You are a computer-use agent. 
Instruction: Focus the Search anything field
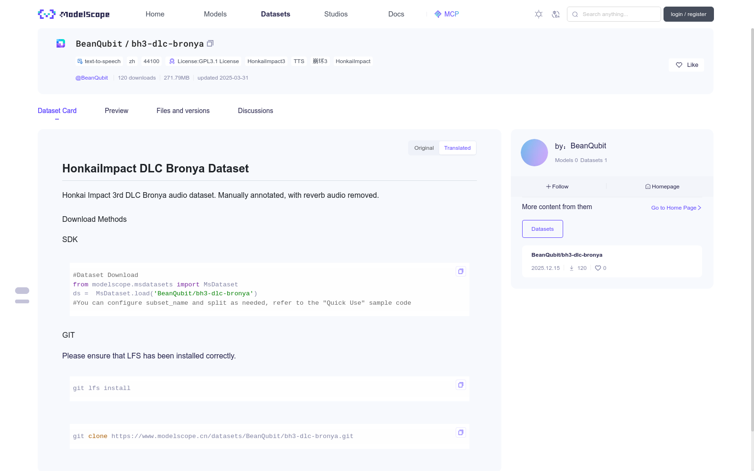[614, 14]
